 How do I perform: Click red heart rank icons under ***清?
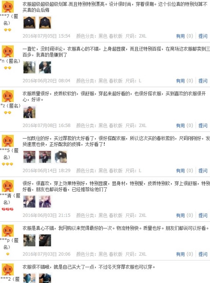coord(7,209)
